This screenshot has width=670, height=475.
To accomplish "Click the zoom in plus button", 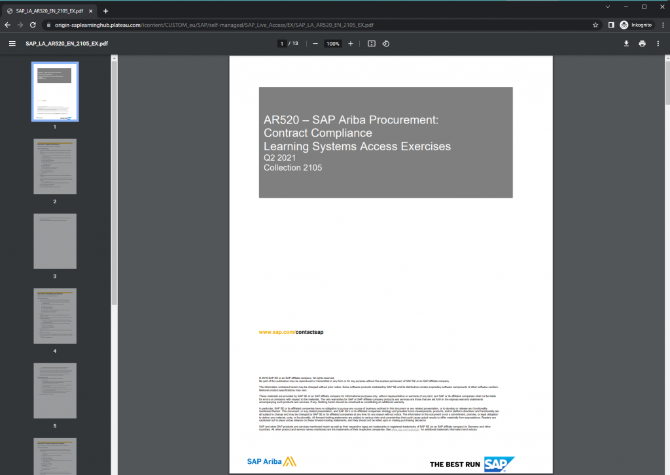I will tap(351, 44).
